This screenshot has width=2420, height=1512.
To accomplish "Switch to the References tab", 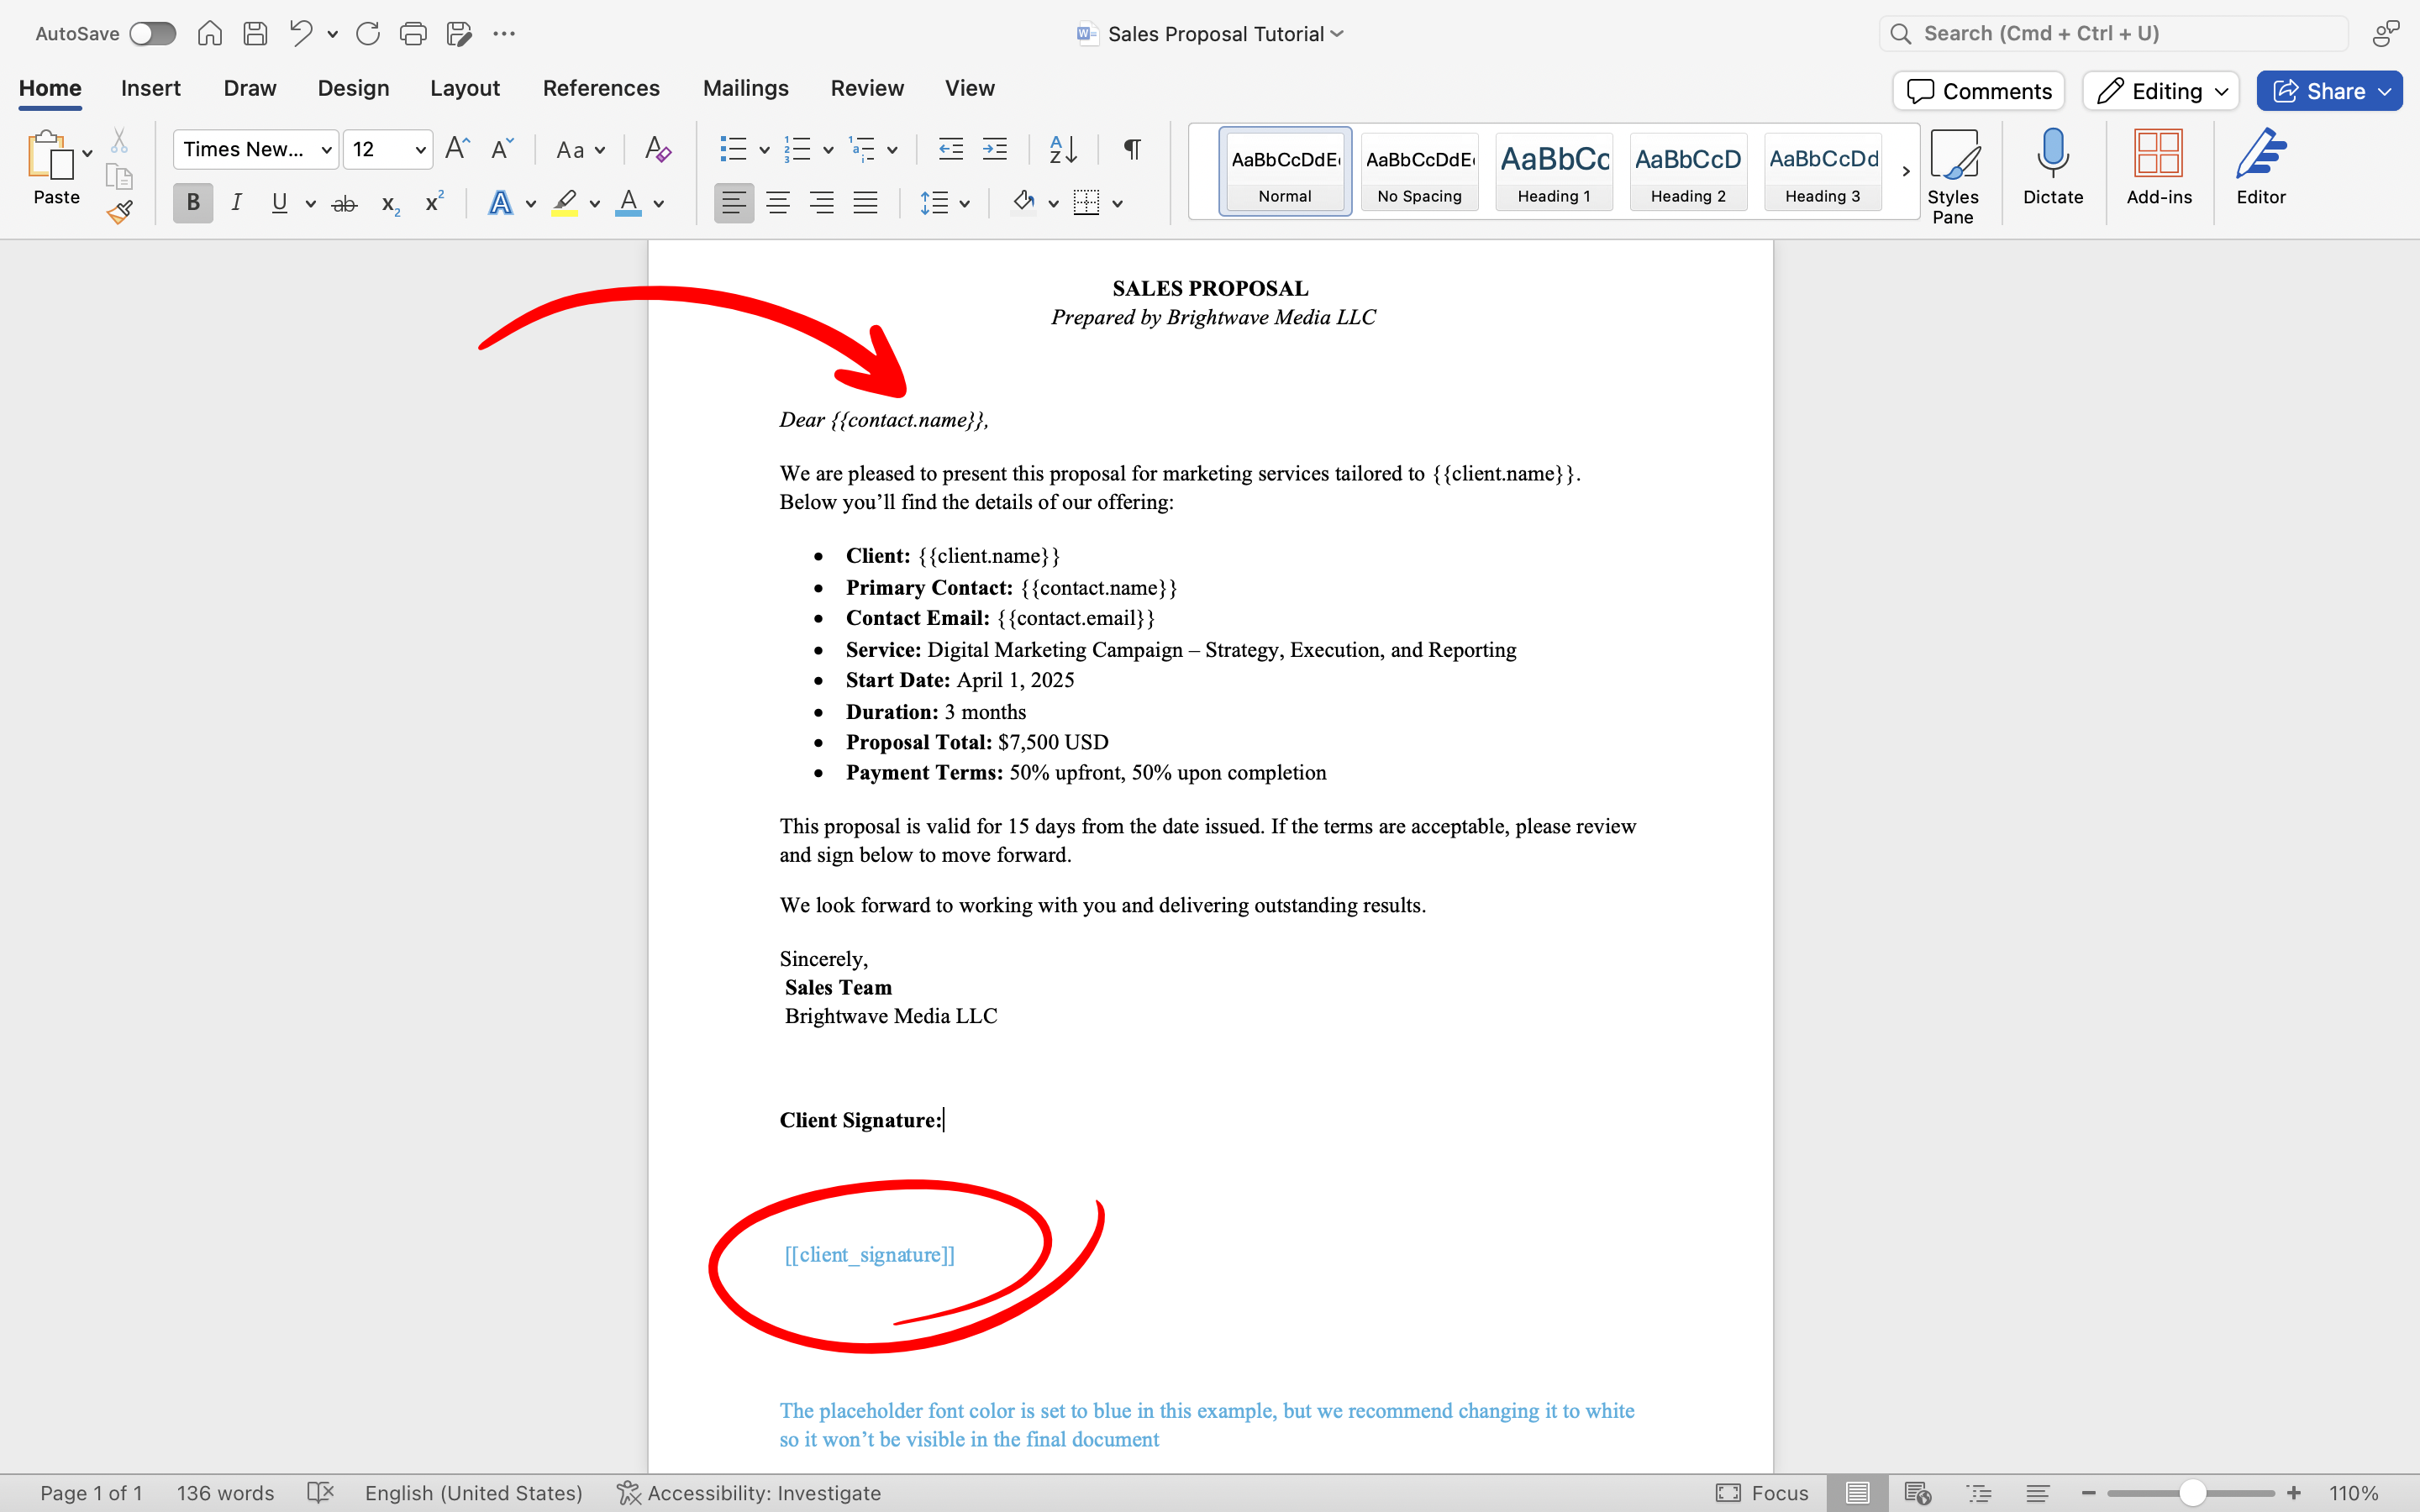I will [x=601, y=88].
